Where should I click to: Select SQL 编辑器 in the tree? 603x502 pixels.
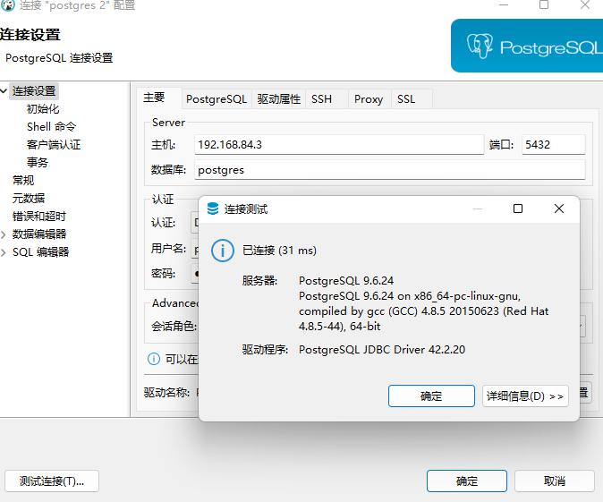[41, 252]
